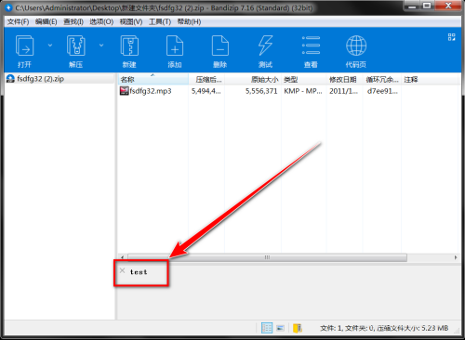This screenshot has width=465, height=340.
Task: Open the toolbar layout grid icon
Action: coord(452,37)
